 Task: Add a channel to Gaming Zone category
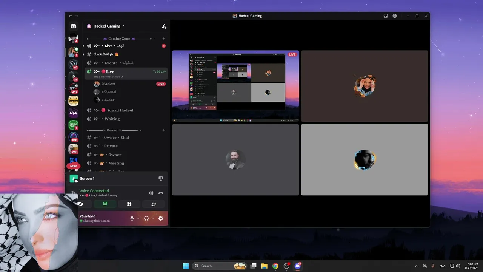coord(164,39)
